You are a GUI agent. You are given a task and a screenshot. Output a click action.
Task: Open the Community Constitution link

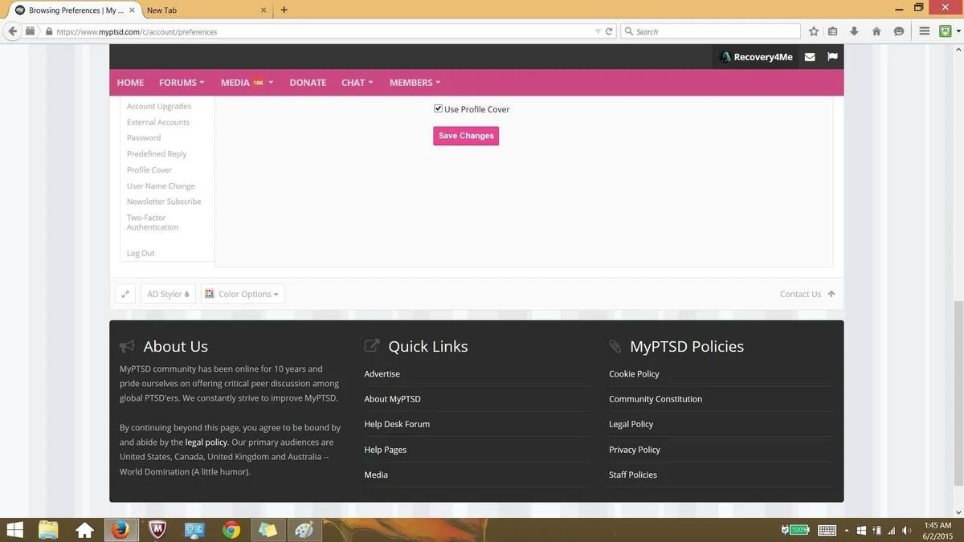(656, 399)
